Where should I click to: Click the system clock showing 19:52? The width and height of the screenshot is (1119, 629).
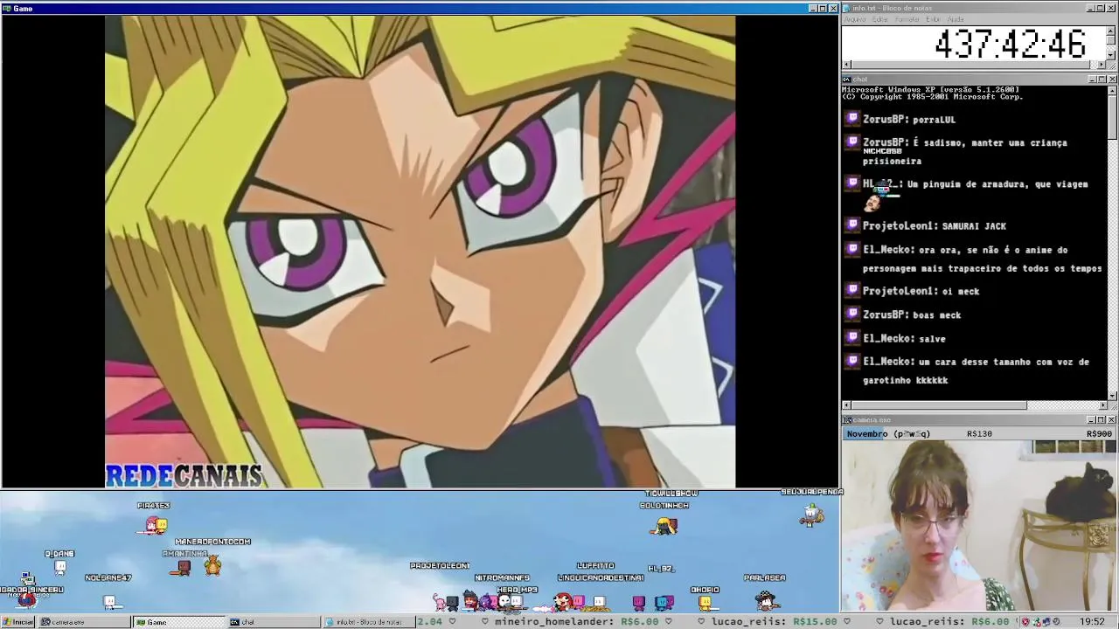point(1092,622)
